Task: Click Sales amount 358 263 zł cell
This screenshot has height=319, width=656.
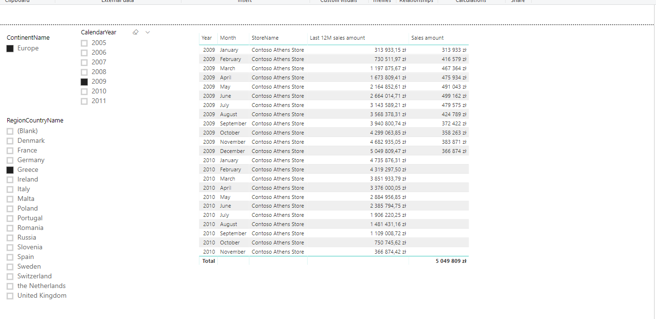Action: click(454, 133)
